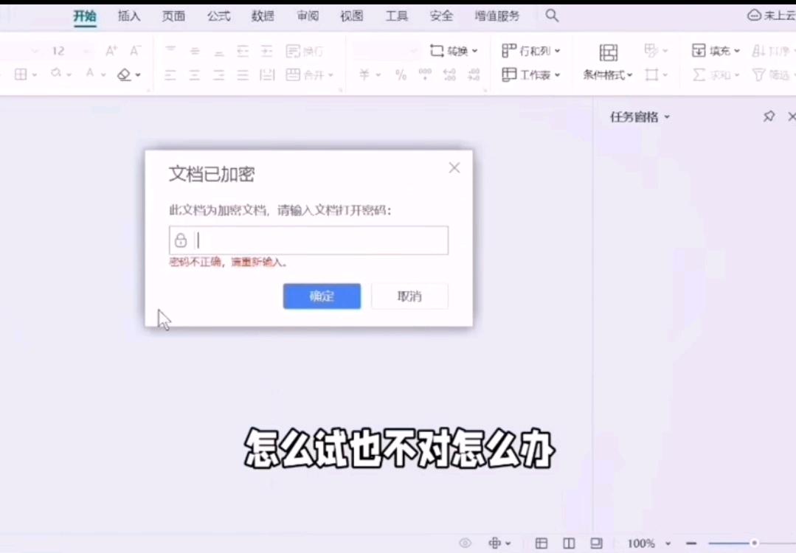Open the 条件格式 menu
The image size is (796, 553).
click(x=608, y=75)
